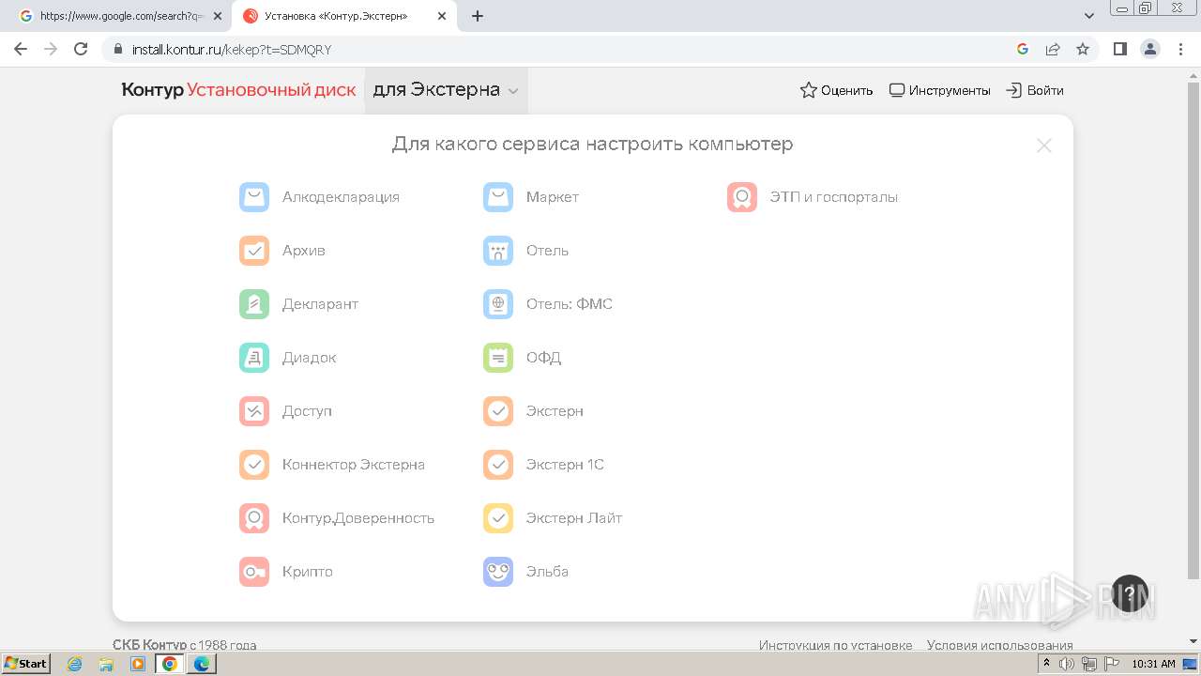This screenshot has height=676, width=1201.
Task: Click the network tray icon
Action: 1089,664
